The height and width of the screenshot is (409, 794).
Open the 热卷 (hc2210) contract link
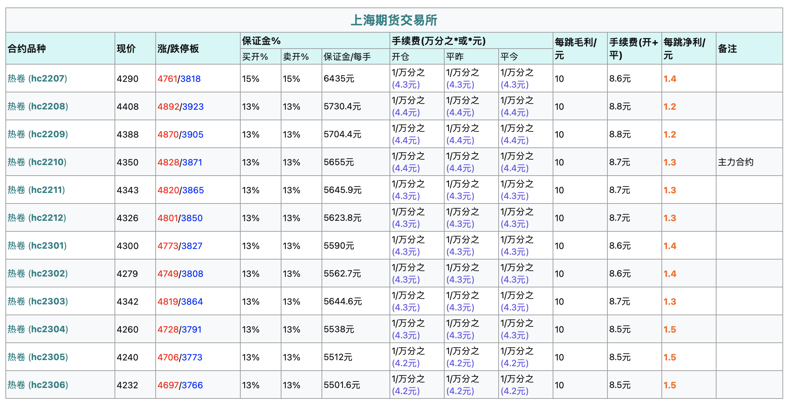37,162
